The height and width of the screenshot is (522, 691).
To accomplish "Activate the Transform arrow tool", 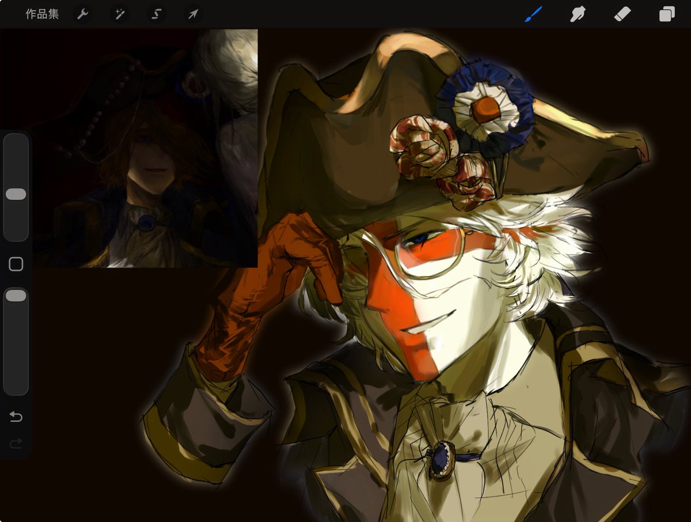I will pyautogui.click(x=193, y=14).
